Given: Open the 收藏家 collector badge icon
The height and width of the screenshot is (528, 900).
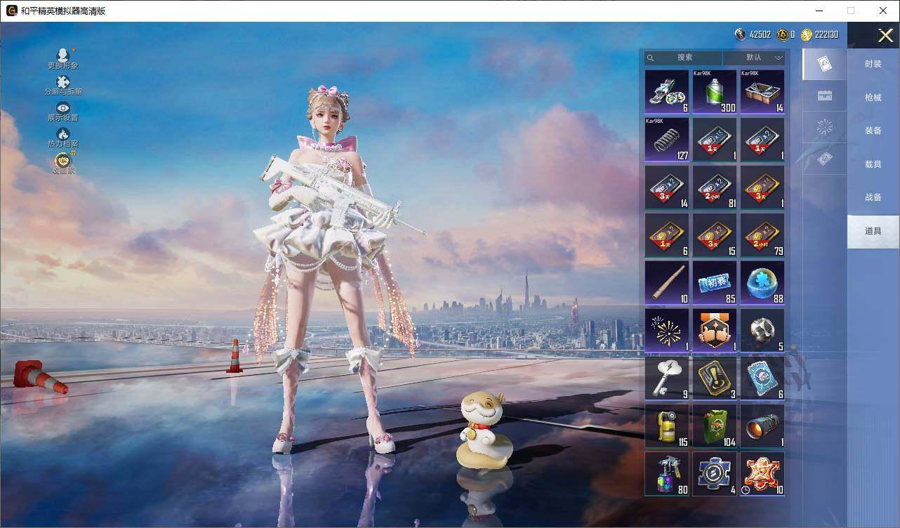Looking at the screenshot, I should pyautogui.click(x=63, y=164).
